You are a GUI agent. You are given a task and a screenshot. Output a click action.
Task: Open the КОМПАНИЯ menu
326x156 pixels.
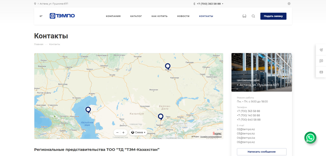tap(113, 16)
